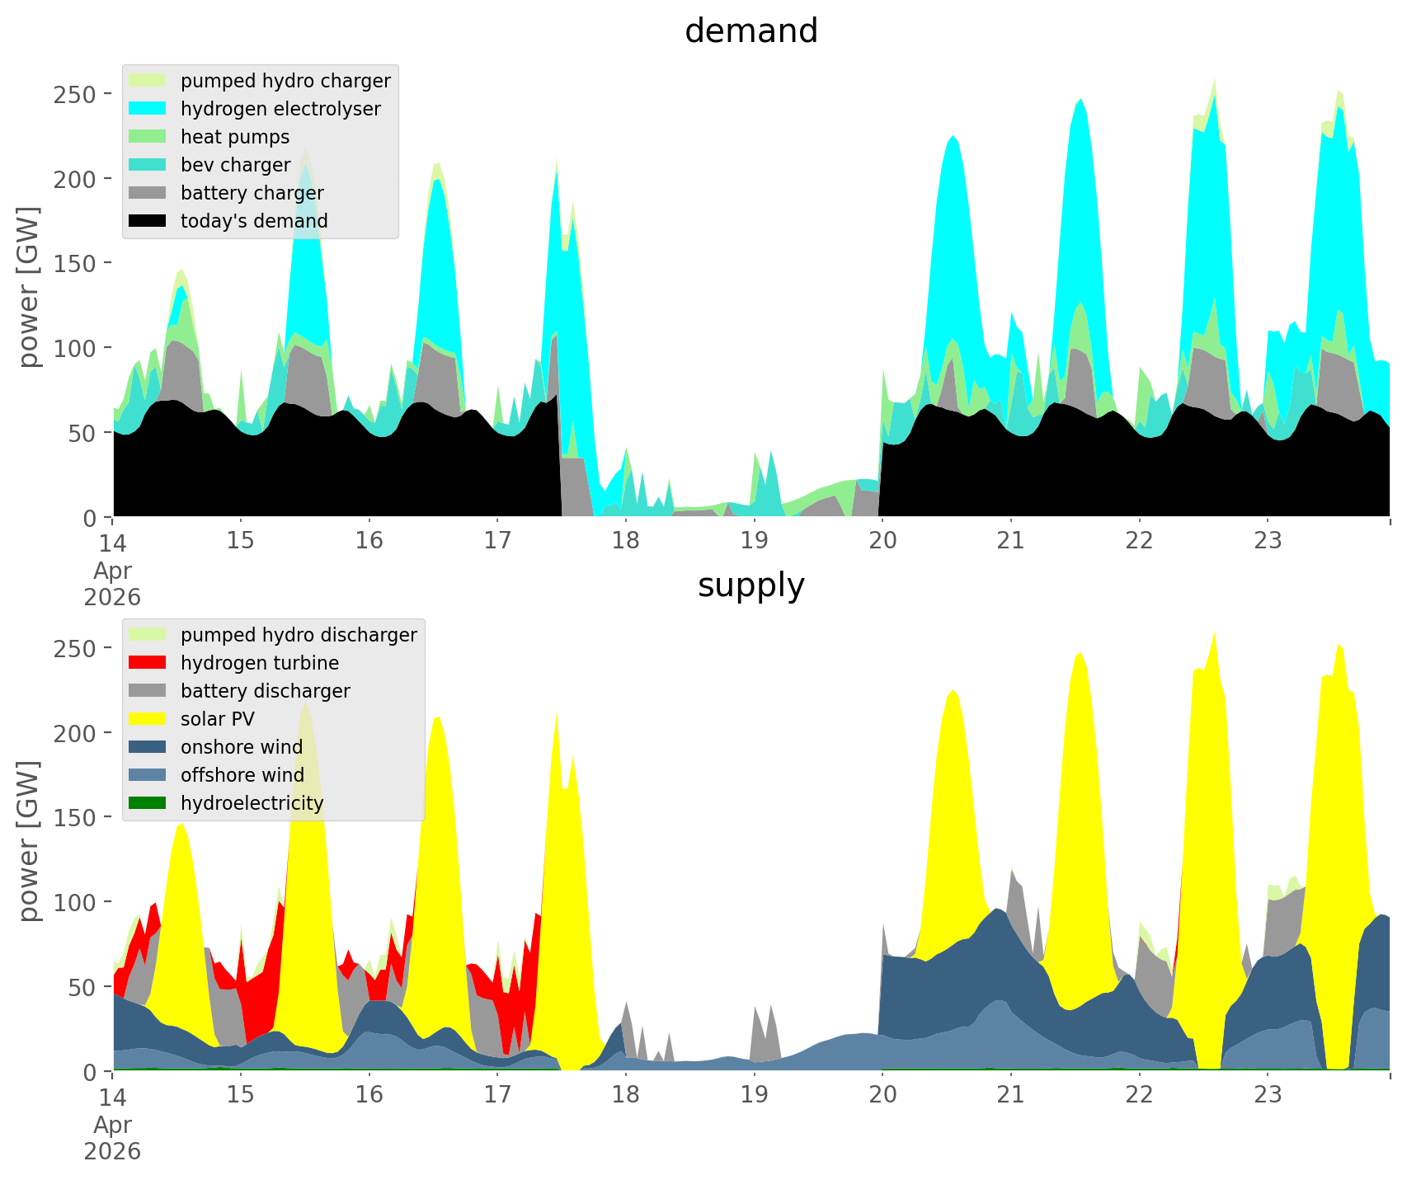The width and height of the screenshot is (1407, 1180).
Task: Click the black today's demand legend swatch
Action: point(148,221)
